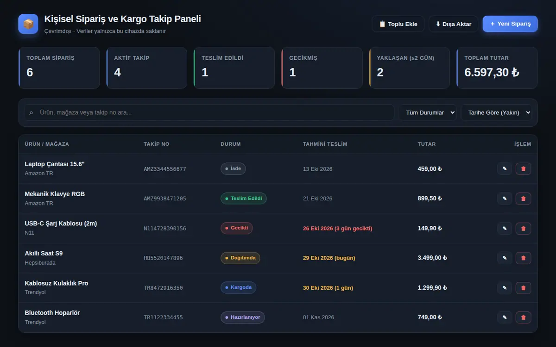Select the Gecikmiş summary card
Image resolution: width=556 pixels, height=347 pixels.
point(322,68)
